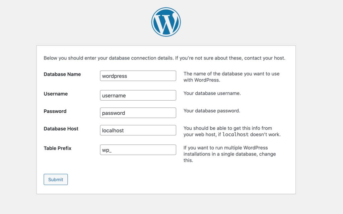Click 'Your database password.' description text

[212, 111]
